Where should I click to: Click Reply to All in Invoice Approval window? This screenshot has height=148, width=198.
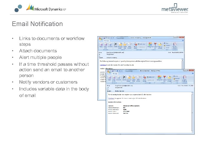click(114, 79)
